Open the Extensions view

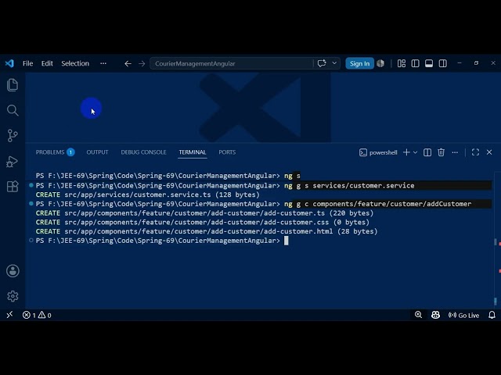coord(13,187)
